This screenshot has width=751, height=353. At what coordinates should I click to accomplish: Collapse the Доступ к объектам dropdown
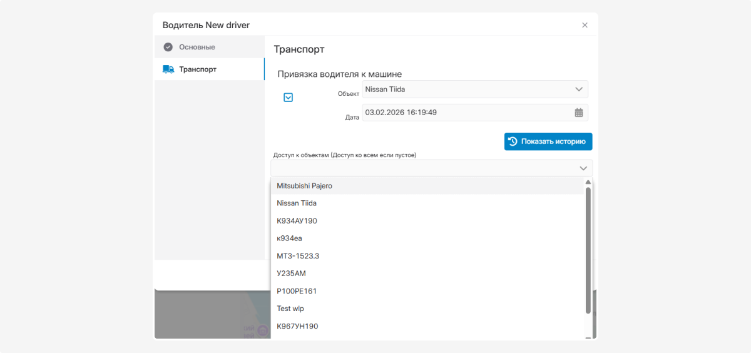pos(583,168)
